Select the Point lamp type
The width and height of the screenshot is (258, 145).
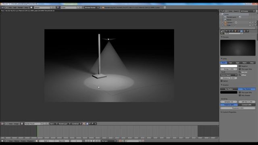point(224,63)
